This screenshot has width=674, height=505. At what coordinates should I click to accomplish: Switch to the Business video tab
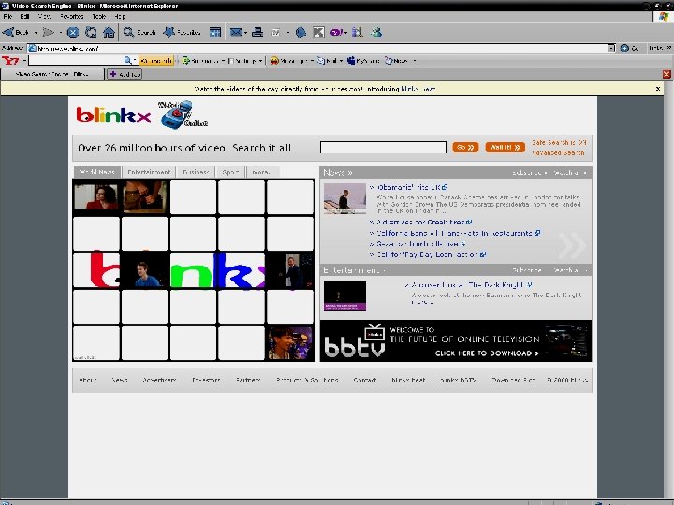click(x=196, y=172)
